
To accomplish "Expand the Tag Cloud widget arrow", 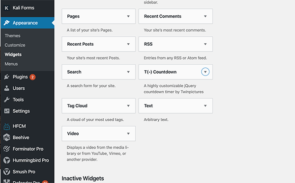I will tap(128, 105).
